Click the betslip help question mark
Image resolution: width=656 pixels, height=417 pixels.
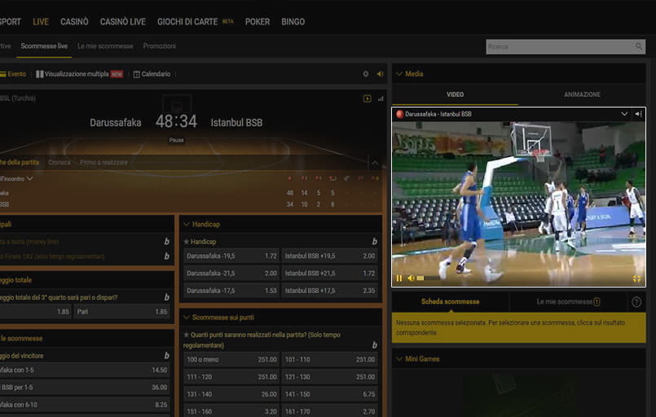tap(636, 302)
